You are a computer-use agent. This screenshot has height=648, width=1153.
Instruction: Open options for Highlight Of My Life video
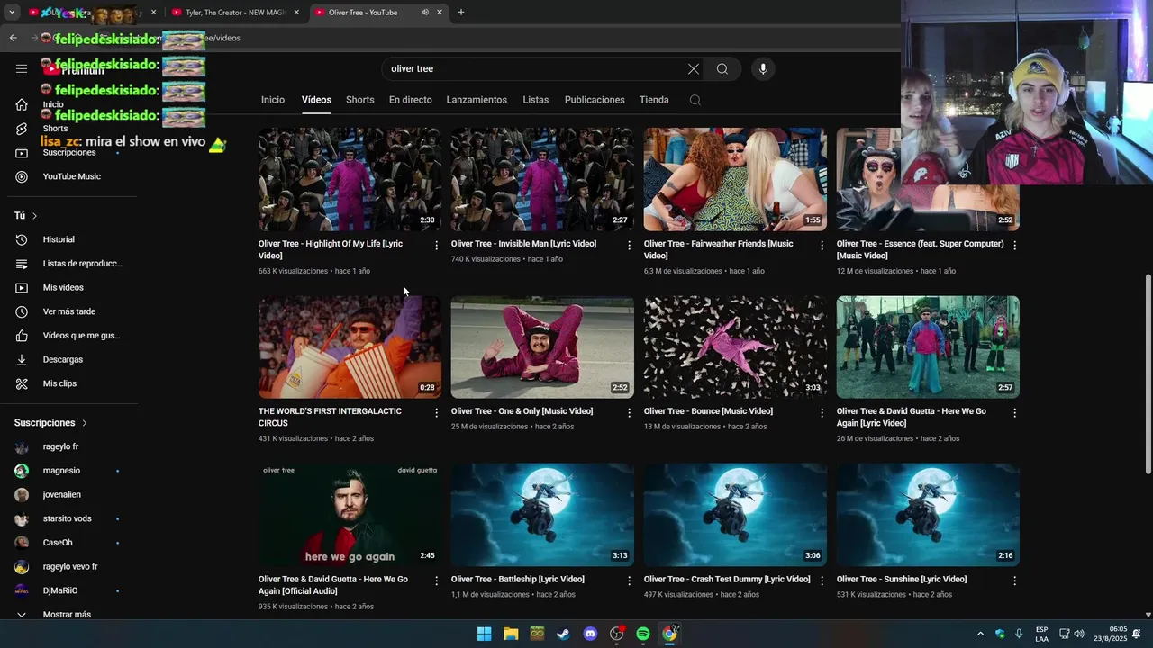(437, 245)
